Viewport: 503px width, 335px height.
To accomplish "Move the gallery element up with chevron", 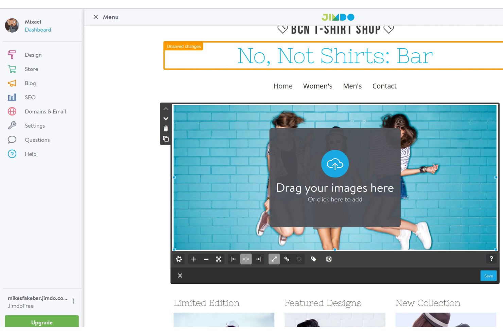I will point(166,108).
